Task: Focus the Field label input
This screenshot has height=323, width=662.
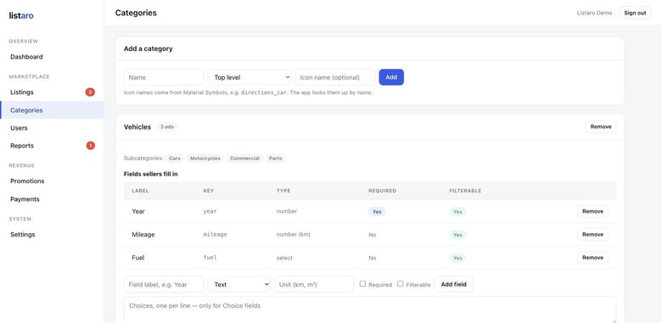Action: point(164,284)
